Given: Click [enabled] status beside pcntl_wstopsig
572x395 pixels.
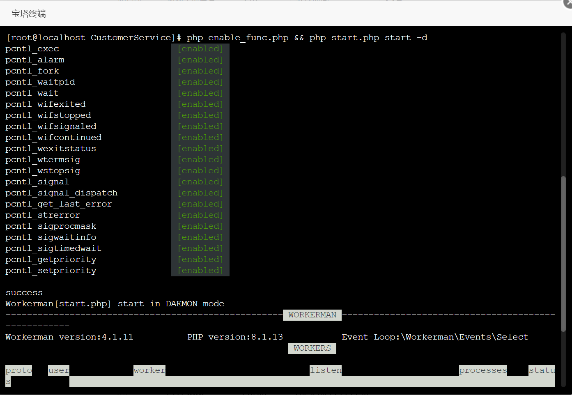Looking at the screenshot, I should point(200,171).
